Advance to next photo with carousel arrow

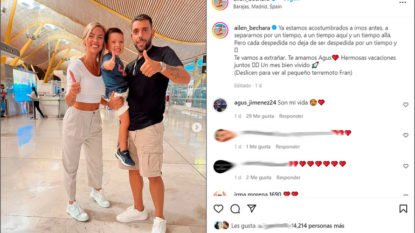tap(197, 128)
